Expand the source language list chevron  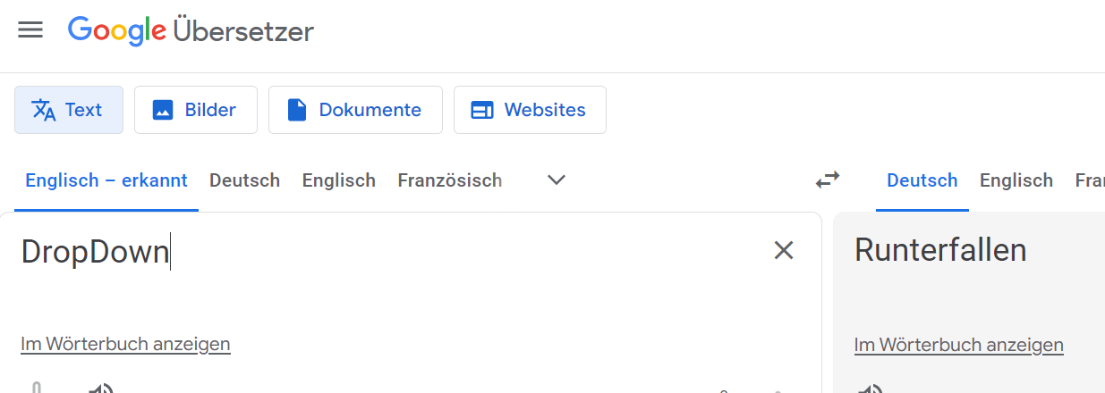[557, 180]
